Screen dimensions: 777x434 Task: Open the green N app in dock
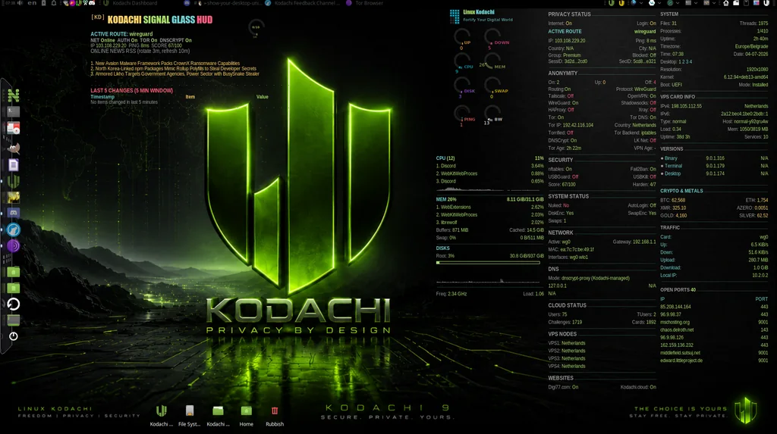tap(14, 95)
